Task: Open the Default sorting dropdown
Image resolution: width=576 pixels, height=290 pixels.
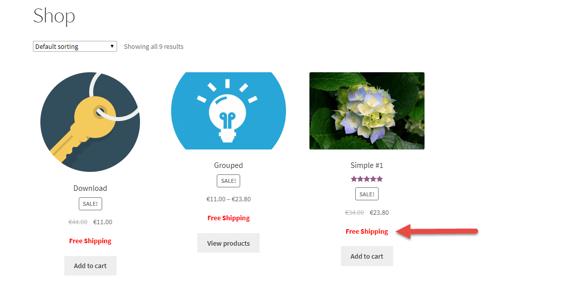Action: (75, 46)
